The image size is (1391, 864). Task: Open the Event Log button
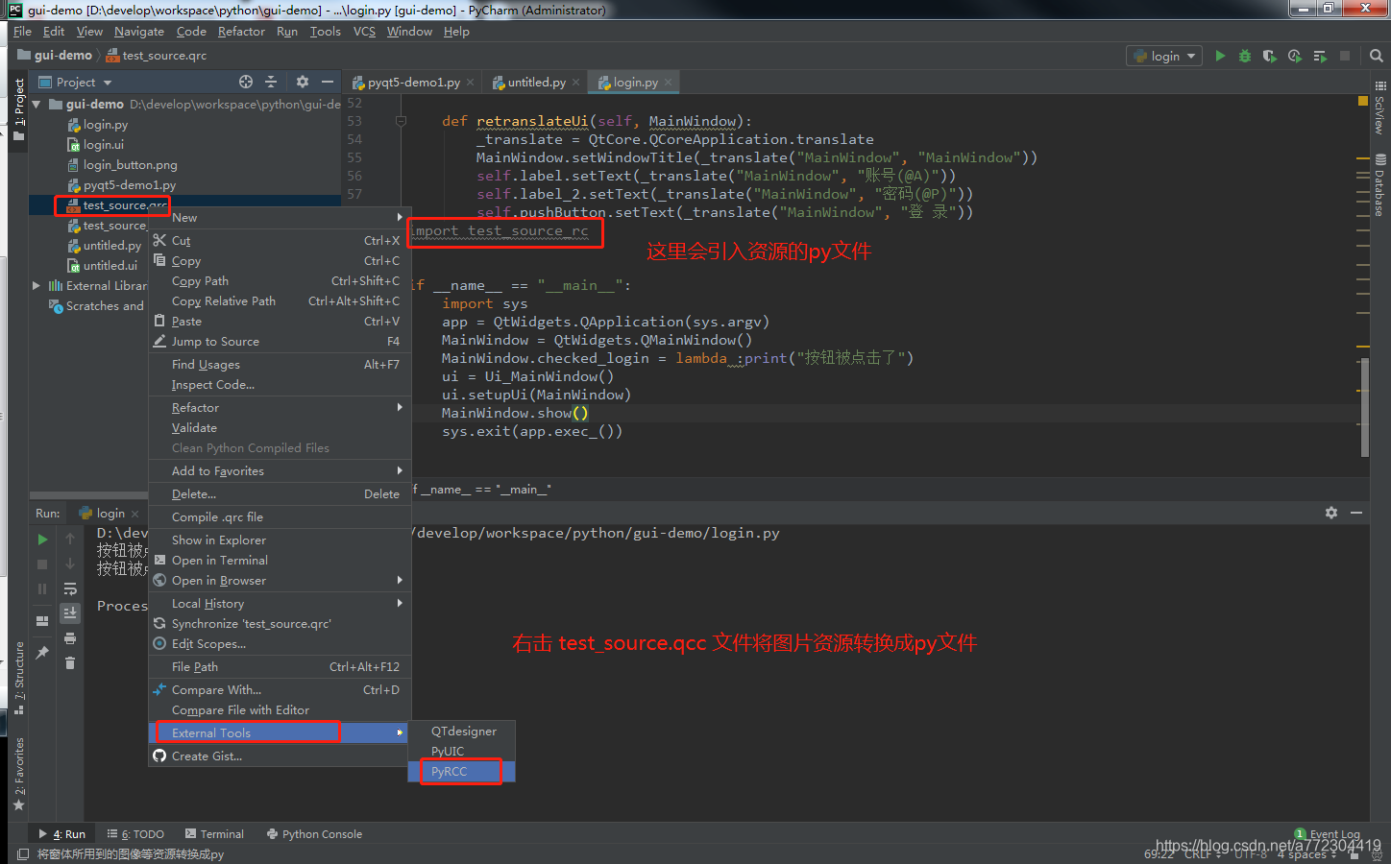pos(1328,834)
